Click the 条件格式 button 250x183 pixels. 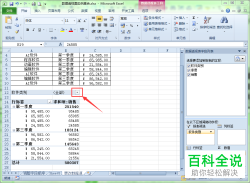[153, 18]
